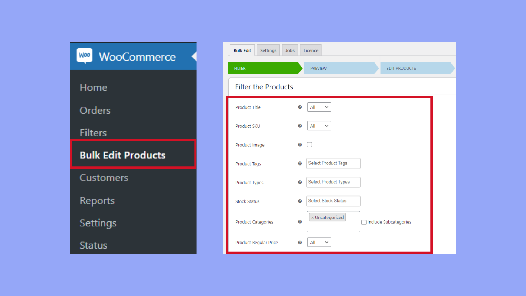Open the Product Title dropdown

coord(319,107)
